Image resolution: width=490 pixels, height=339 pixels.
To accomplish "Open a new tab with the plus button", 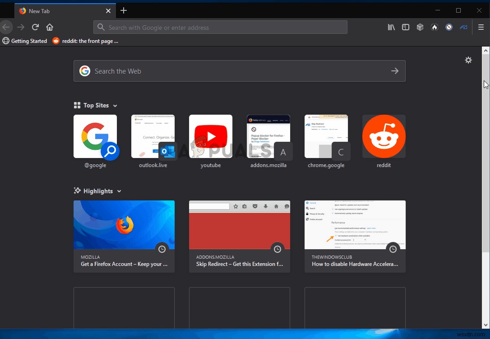I will 124,10.
